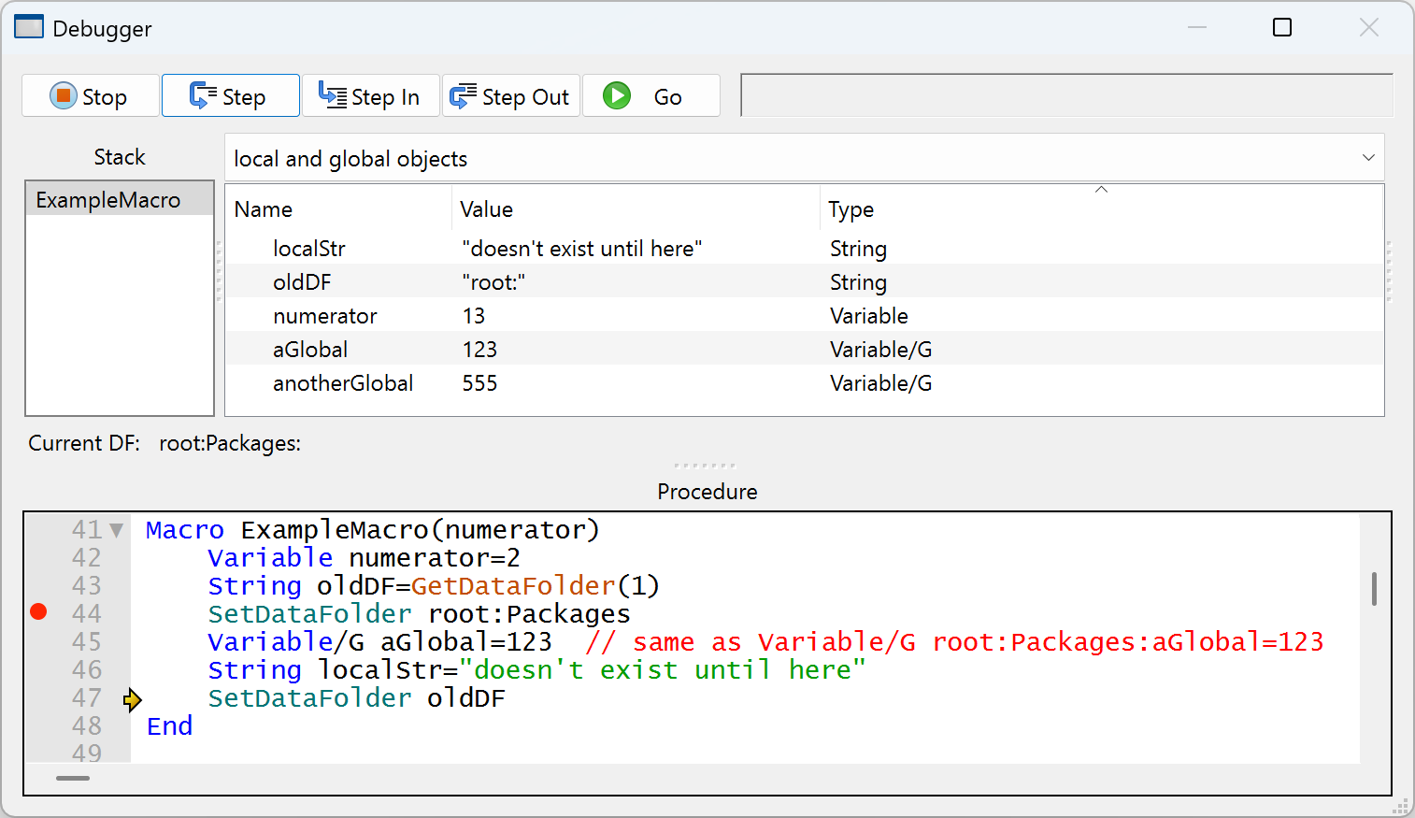Click the Stop debugging button

[x=90, y=96]
